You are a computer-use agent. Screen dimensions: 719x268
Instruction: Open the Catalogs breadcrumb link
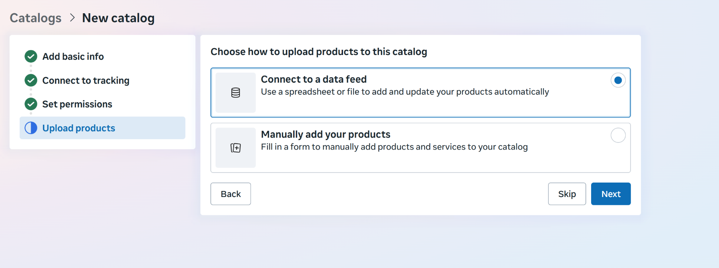coord(35,18)
